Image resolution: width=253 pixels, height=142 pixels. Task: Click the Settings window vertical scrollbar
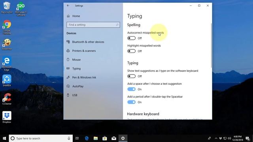(211, 45)
